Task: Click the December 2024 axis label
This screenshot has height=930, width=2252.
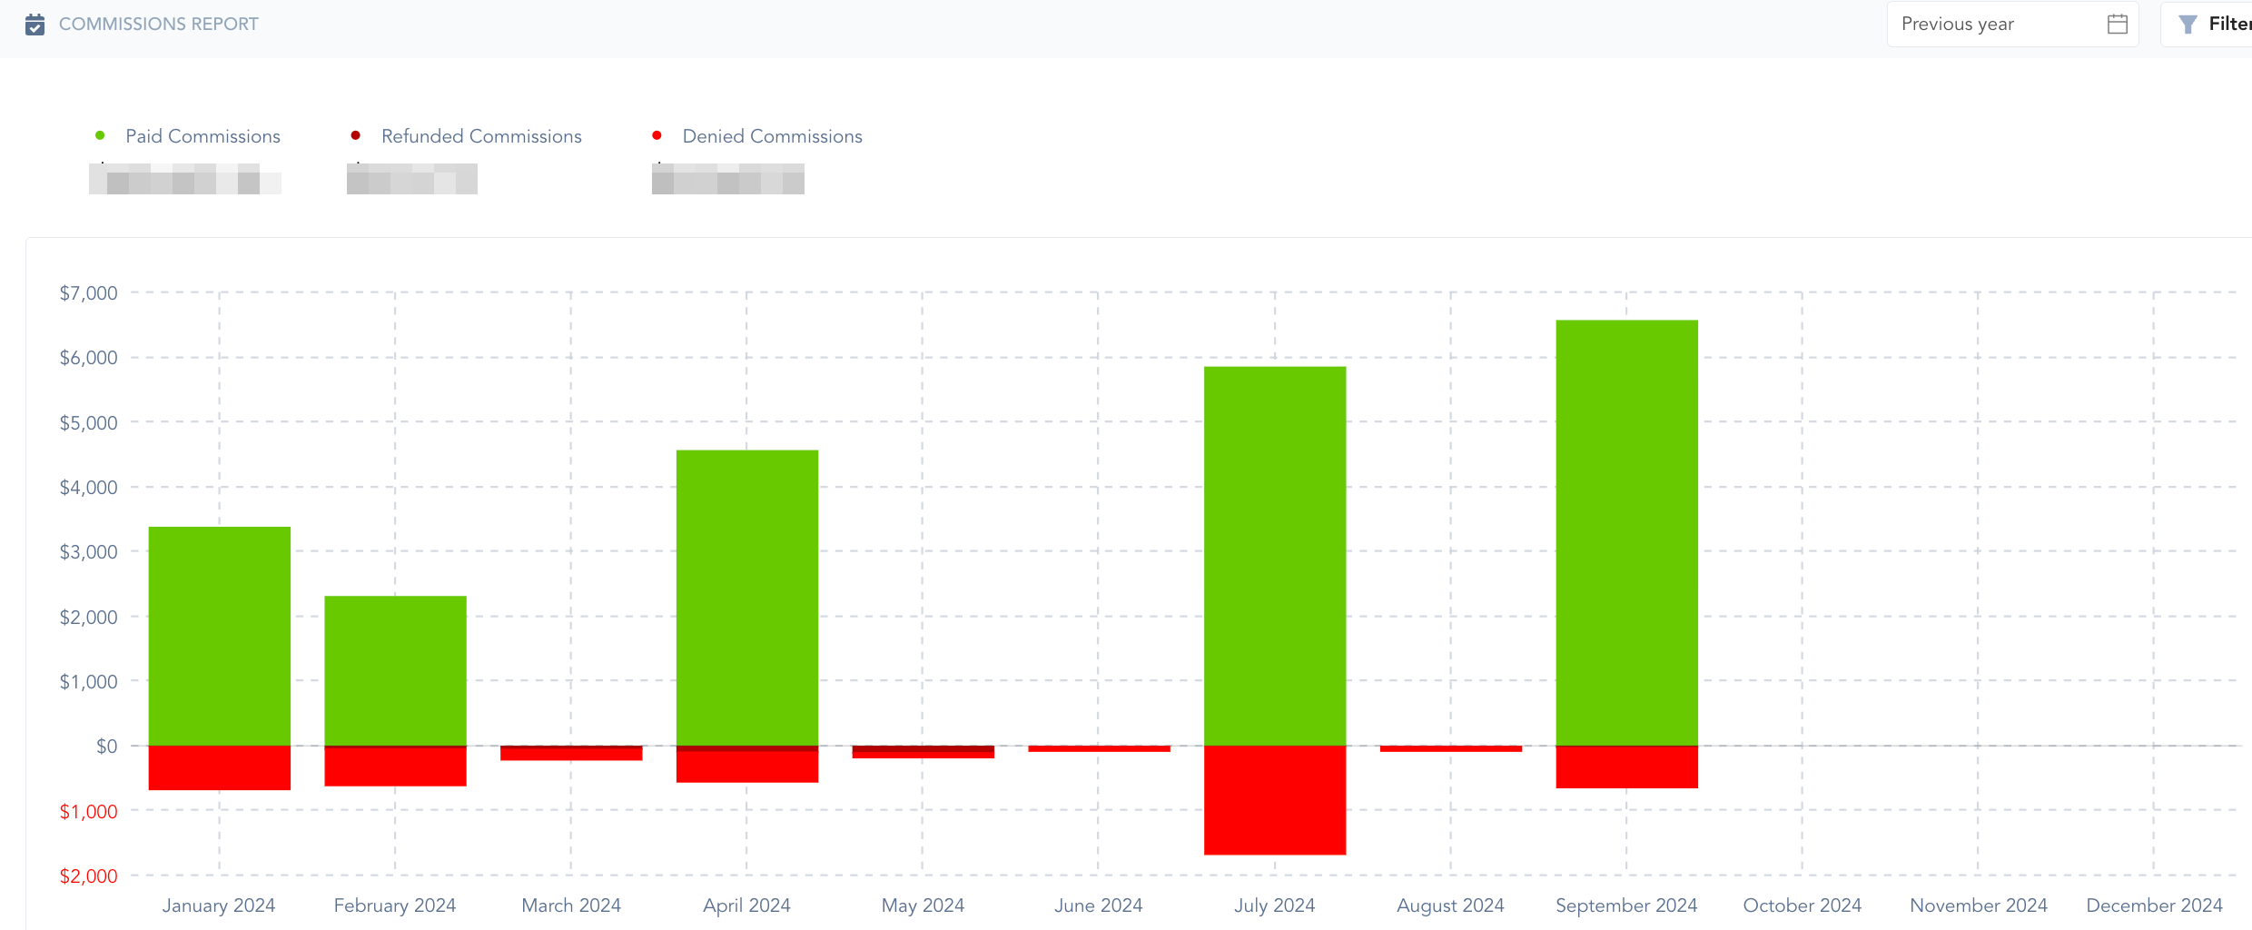Action: [x=2154, y=905]
